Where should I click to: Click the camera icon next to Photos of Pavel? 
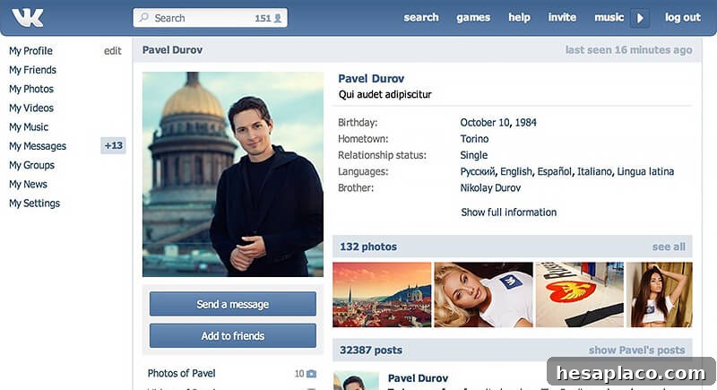tap(311, 374)
